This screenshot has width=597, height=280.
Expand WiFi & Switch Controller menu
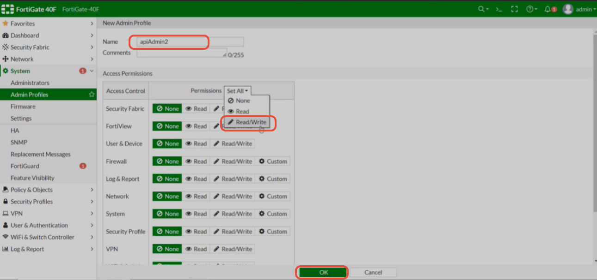pos(48,237)
